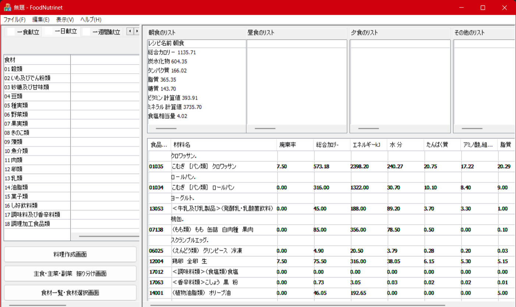Screen dimensions: 516x307
Task: Select the 05 種実類 category
Action: pos(37,105)
